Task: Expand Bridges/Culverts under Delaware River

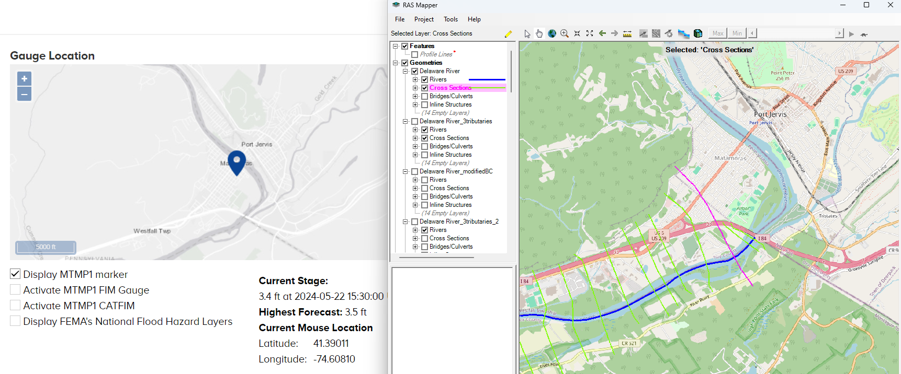Action: (415, 96)
